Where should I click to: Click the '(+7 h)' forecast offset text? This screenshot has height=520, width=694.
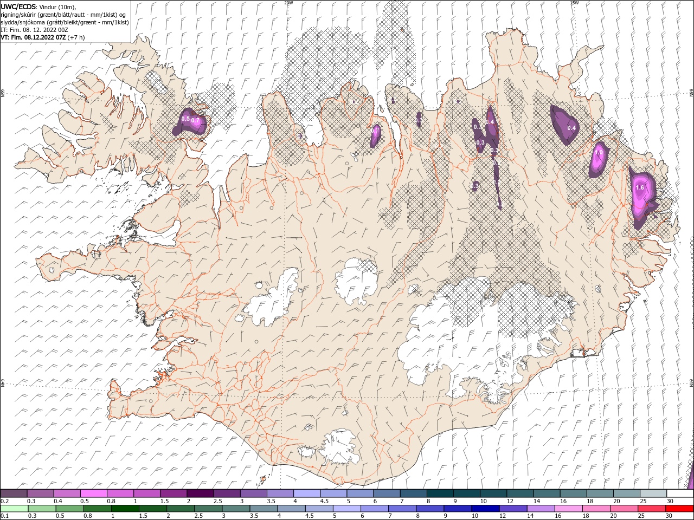point(76,37)
